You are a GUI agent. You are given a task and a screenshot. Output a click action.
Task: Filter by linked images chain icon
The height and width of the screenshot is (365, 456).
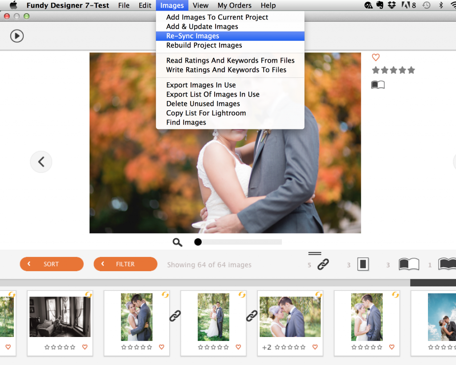(323, 264)
